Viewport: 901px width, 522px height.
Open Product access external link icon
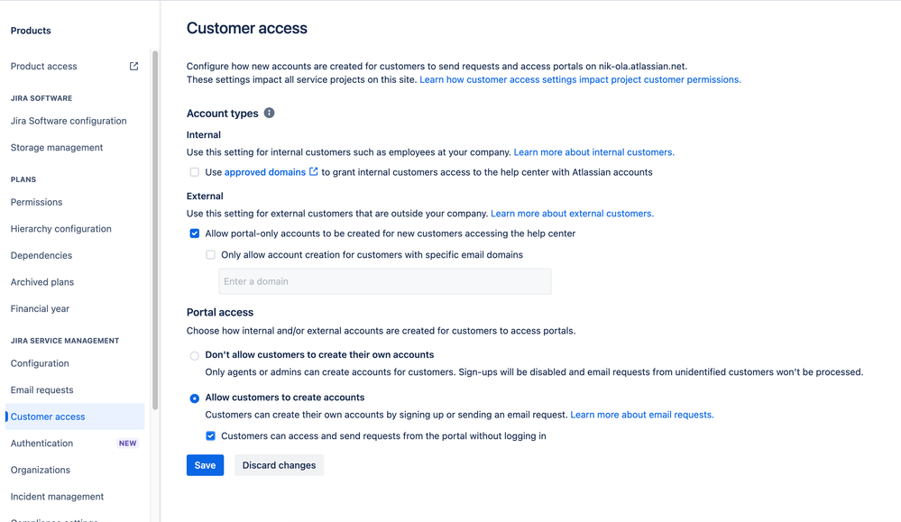(133, 66)
